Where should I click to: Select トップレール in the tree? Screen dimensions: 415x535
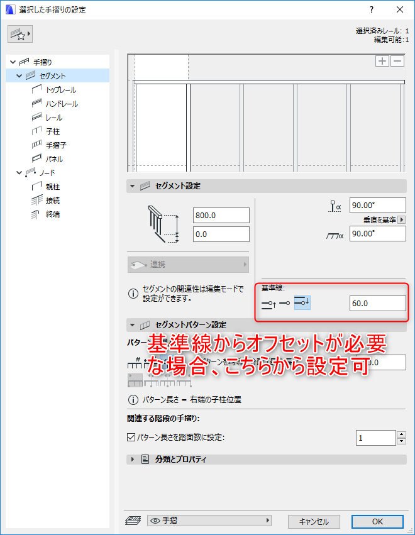pos(61,90)
